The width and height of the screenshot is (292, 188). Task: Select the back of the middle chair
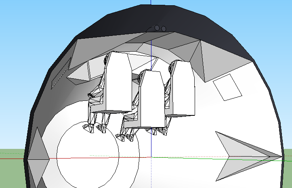153,99
